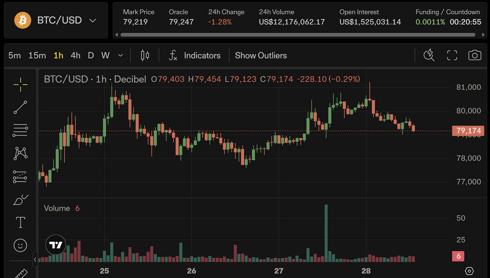Select the crosshair cursor tool

[20, 84]
